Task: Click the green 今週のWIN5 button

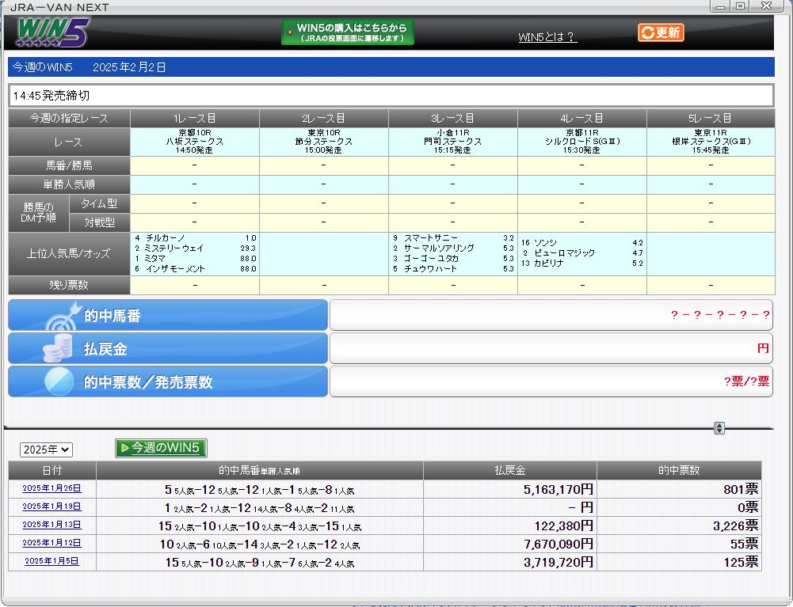Action: [x=161, y=448]
